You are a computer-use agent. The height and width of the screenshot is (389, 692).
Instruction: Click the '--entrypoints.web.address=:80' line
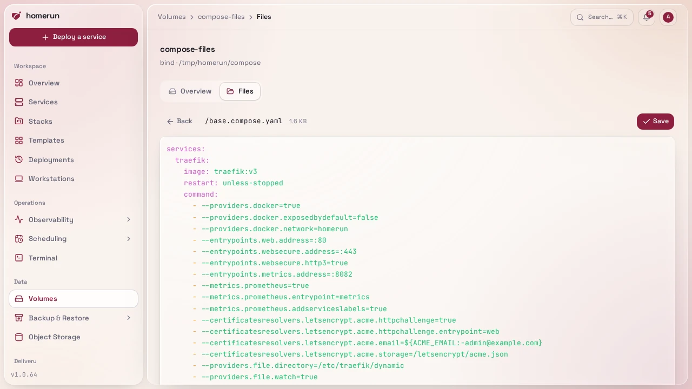click(x=259, y=240)
